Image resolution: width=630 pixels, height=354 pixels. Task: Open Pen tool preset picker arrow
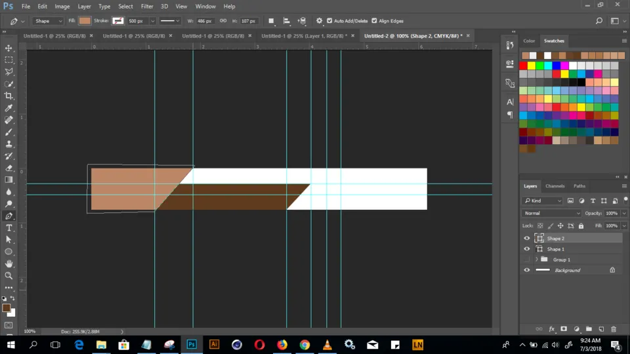point(22,21)
